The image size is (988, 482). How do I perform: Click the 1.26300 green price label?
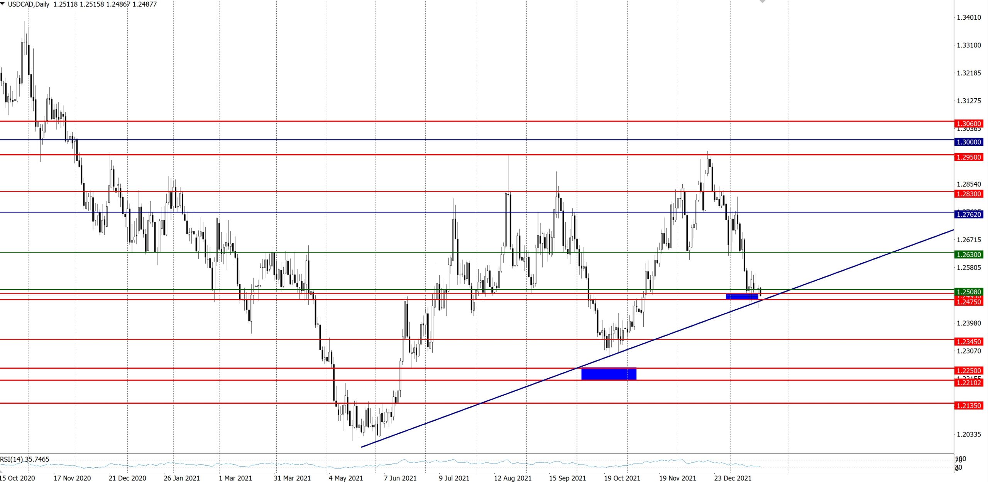pos(969,254)
